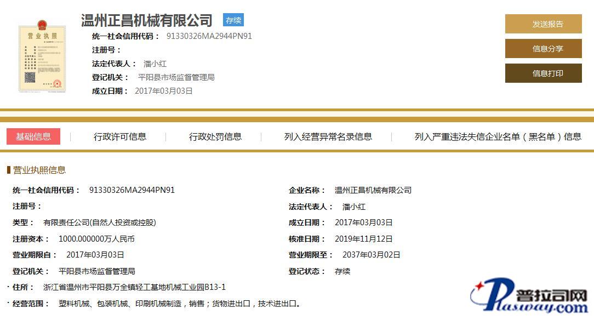Screen dimensions: 594x320
Task: Open the 列入严重违法失信企业名单（黑名单）信息 tab
Action: pyautogui.click(x=498, y=136)
